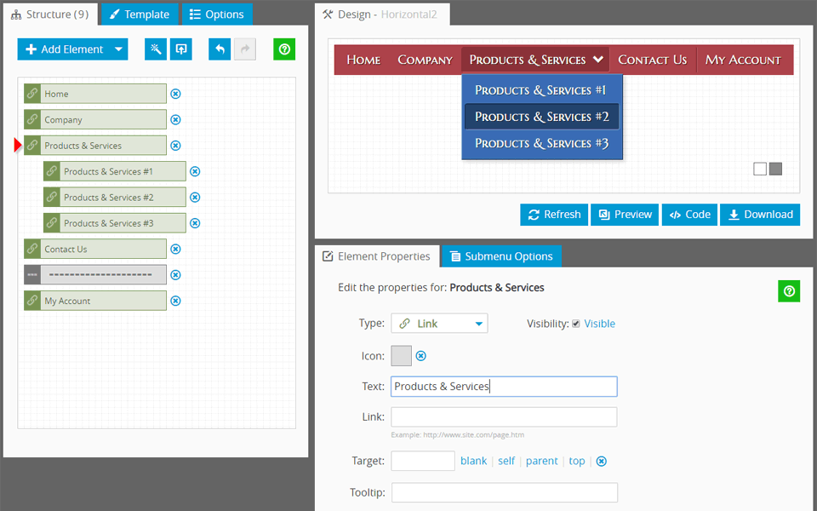Click the magic wand wizard icon
Viewport: 817px width, 511px height.
click(x=156, y=49)
